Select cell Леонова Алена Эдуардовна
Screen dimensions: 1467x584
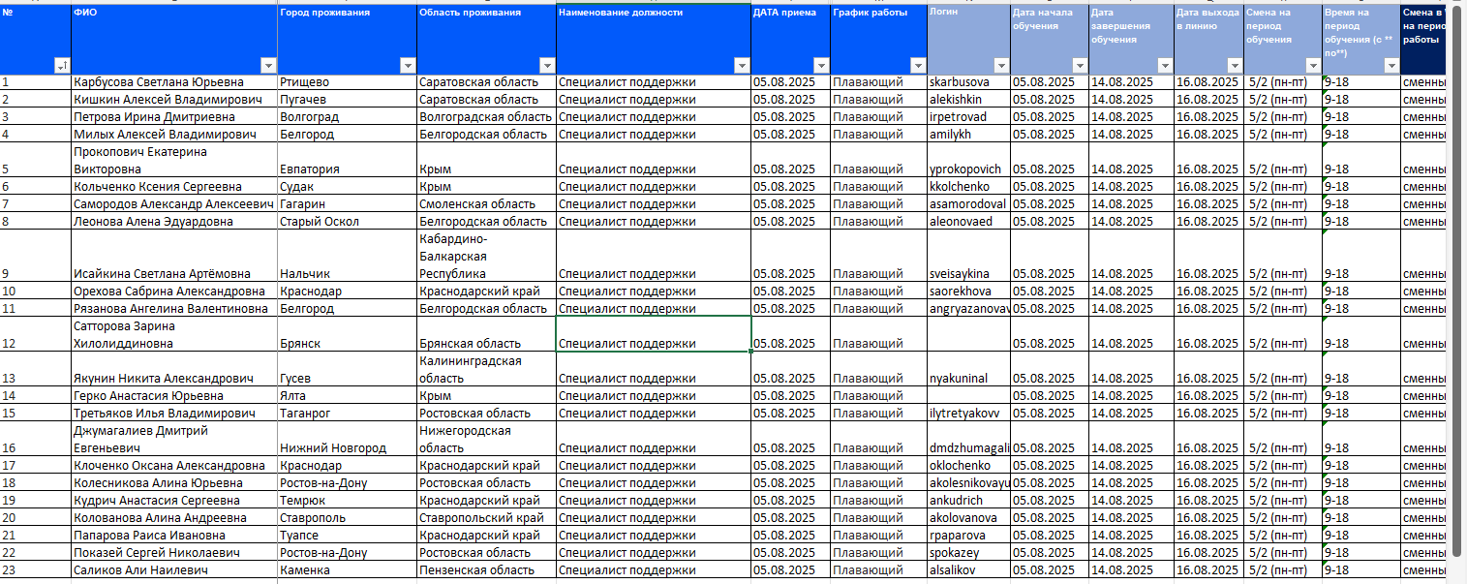tap(174, 222)
